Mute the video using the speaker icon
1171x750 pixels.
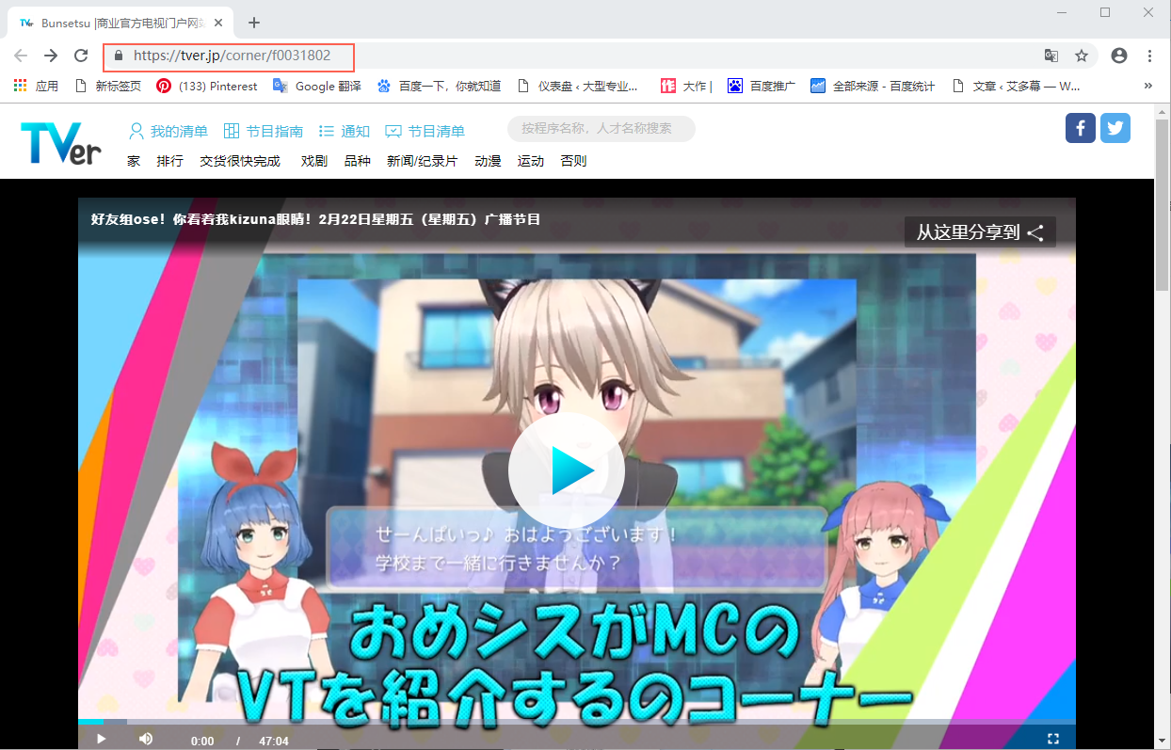tap(146, 740)
